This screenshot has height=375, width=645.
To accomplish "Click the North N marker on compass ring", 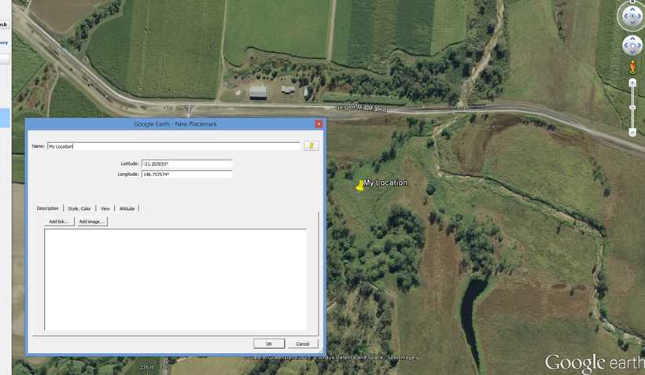I will [632, 2].
